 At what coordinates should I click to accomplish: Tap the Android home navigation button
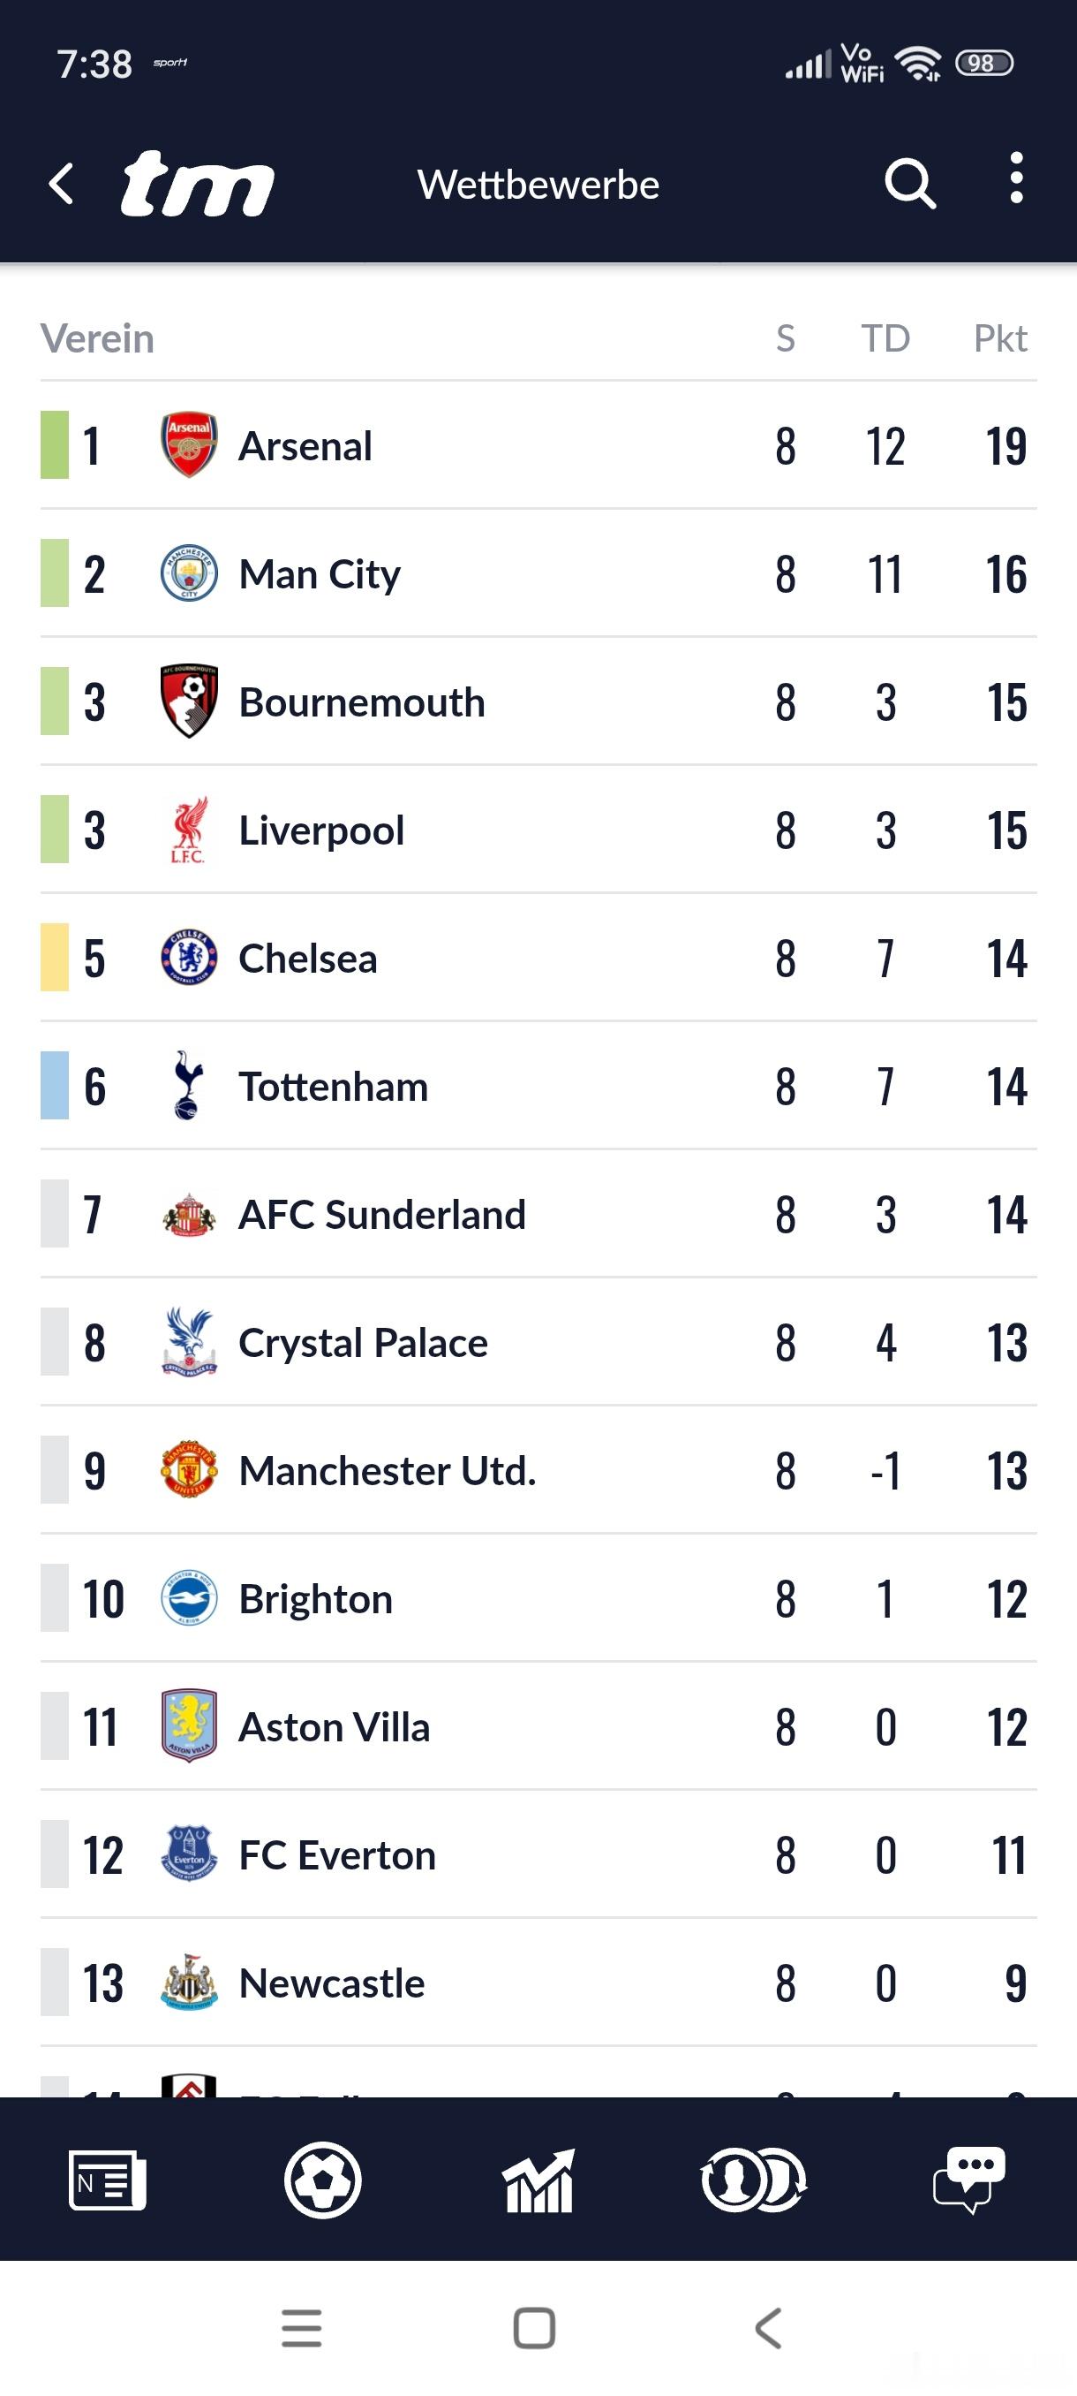pos(534,2328)
